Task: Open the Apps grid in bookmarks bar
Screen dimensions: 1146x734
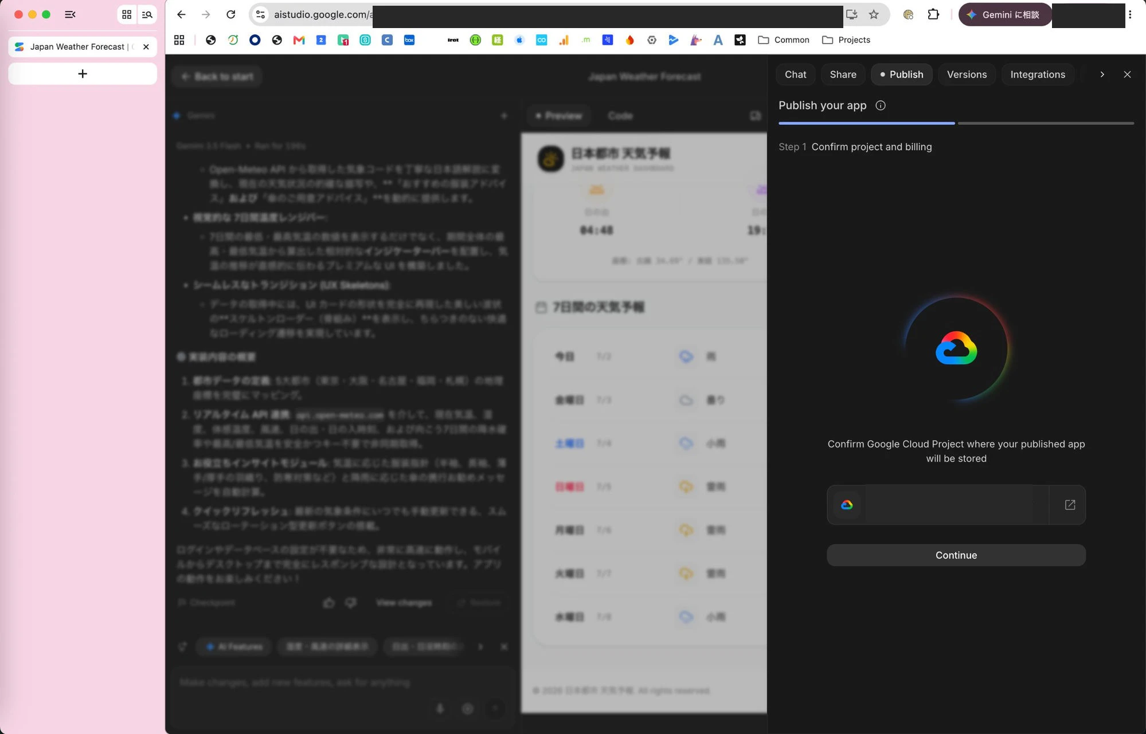Action: 179,40
